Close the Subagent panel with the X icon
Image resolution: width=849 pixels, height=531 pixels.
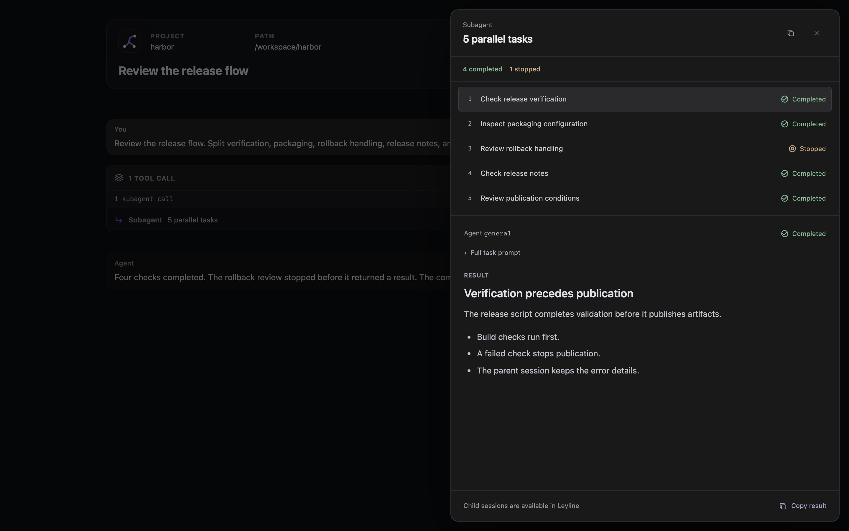816,33
